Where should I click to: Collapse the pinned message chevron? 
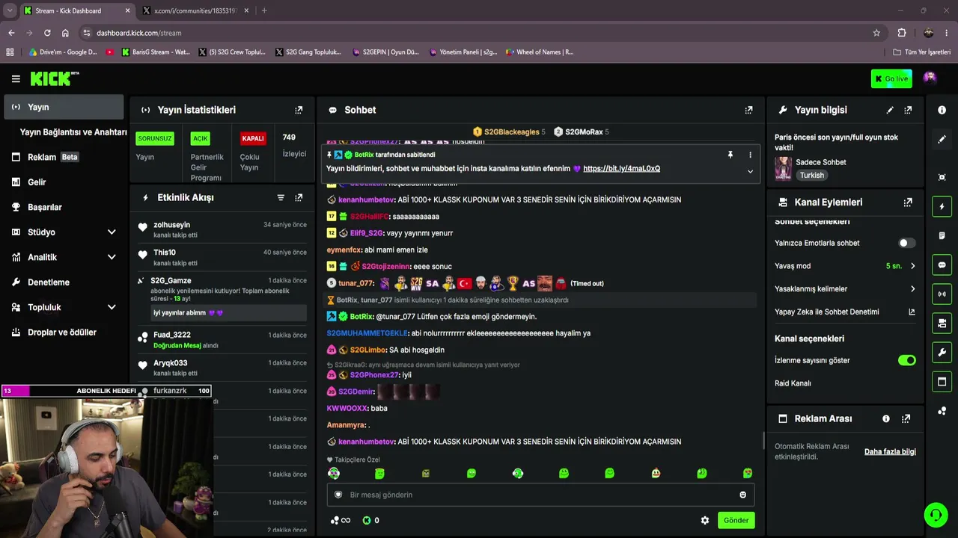(750, 171)
